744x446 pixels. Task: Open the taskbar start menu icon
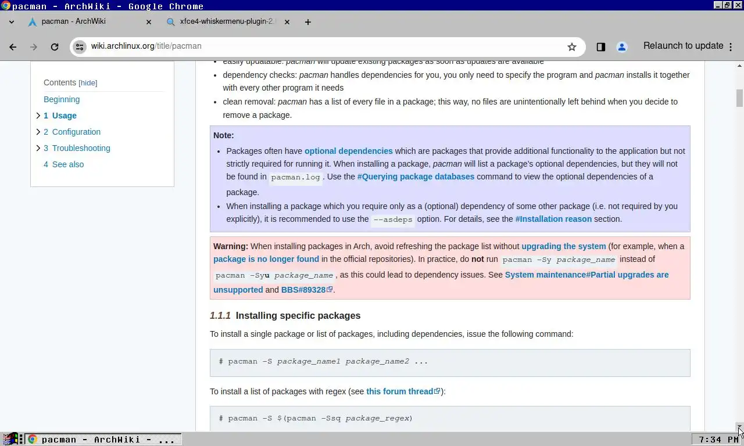pyautogui.click(x=11, y=439)
